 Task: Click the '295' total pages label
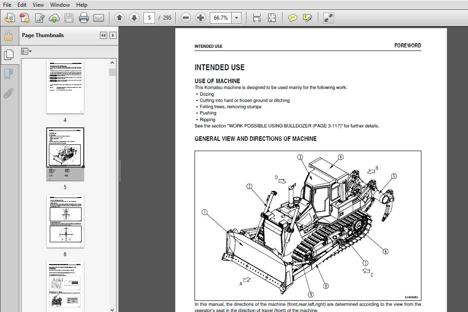167,18
